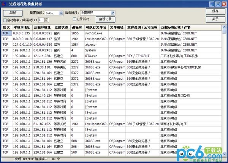Click 等待时间 status in 180.149.134 row
Image resolution: width=228 pixels, height=163 pixels.
tap(62, 96)
